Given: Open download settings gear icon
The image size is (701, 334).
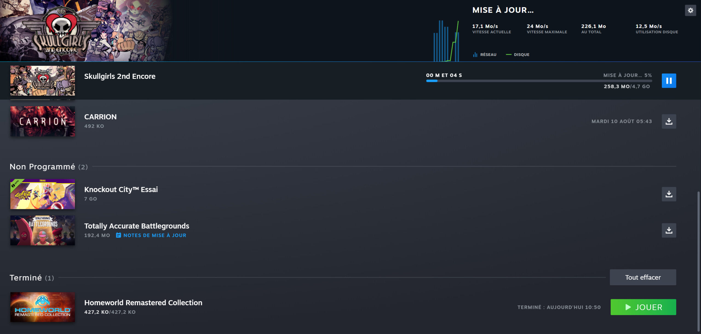Looking at the screenshot, I should point(690,10).
